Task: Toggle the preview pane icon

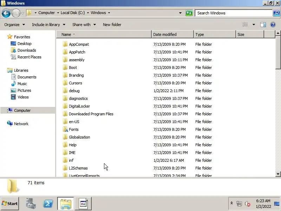Action: (263, 25)
